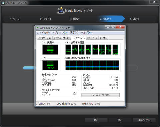Go to wizard step 3. 調整
This screenshot has width=160, height=127.
coord(74,19)
